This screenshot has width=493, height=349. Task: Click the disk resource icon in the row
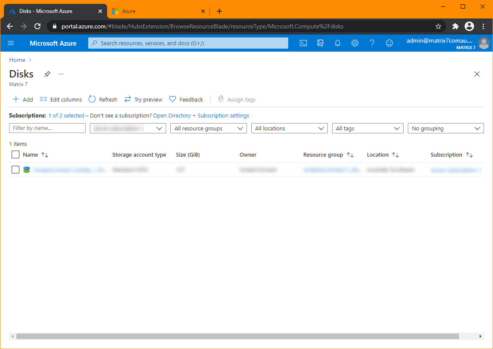pyautogui.click(x=27, y=170)
